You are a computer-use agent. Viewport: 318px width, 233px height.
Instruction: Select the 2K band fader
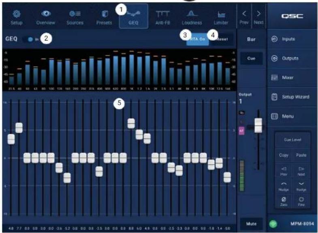[x=155, y=158]
